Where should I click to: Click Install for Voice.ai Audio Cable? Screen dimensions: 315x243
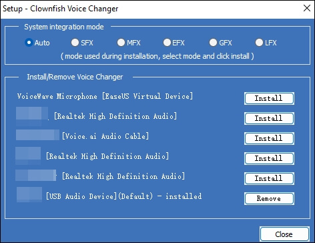click(269, 138)
